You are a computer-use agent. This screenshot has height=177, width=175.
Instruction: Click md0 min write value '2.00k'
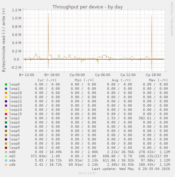click(x=93, y=152)
